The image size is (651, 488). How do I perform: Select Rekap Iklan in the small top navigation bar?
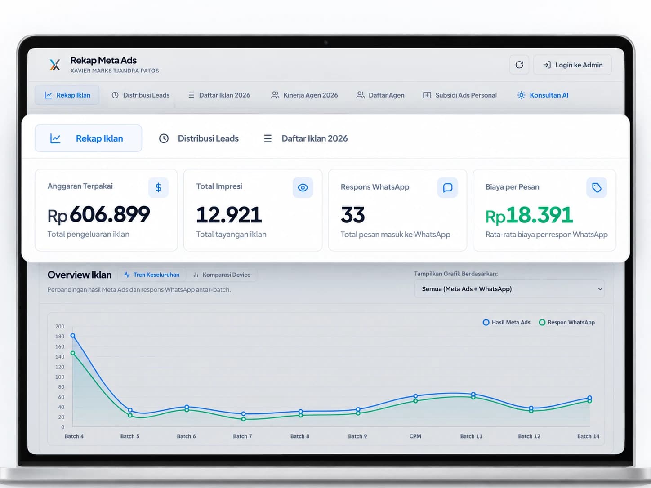(67, 95)
